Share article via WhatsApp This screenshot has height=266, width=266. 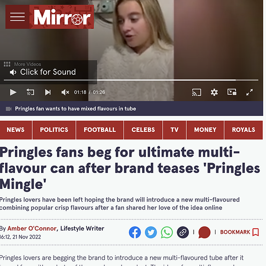click(x=167, y=232)
